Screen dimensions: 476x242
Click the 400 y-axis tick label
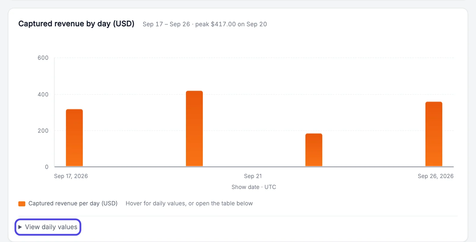(x=43, y=94)
